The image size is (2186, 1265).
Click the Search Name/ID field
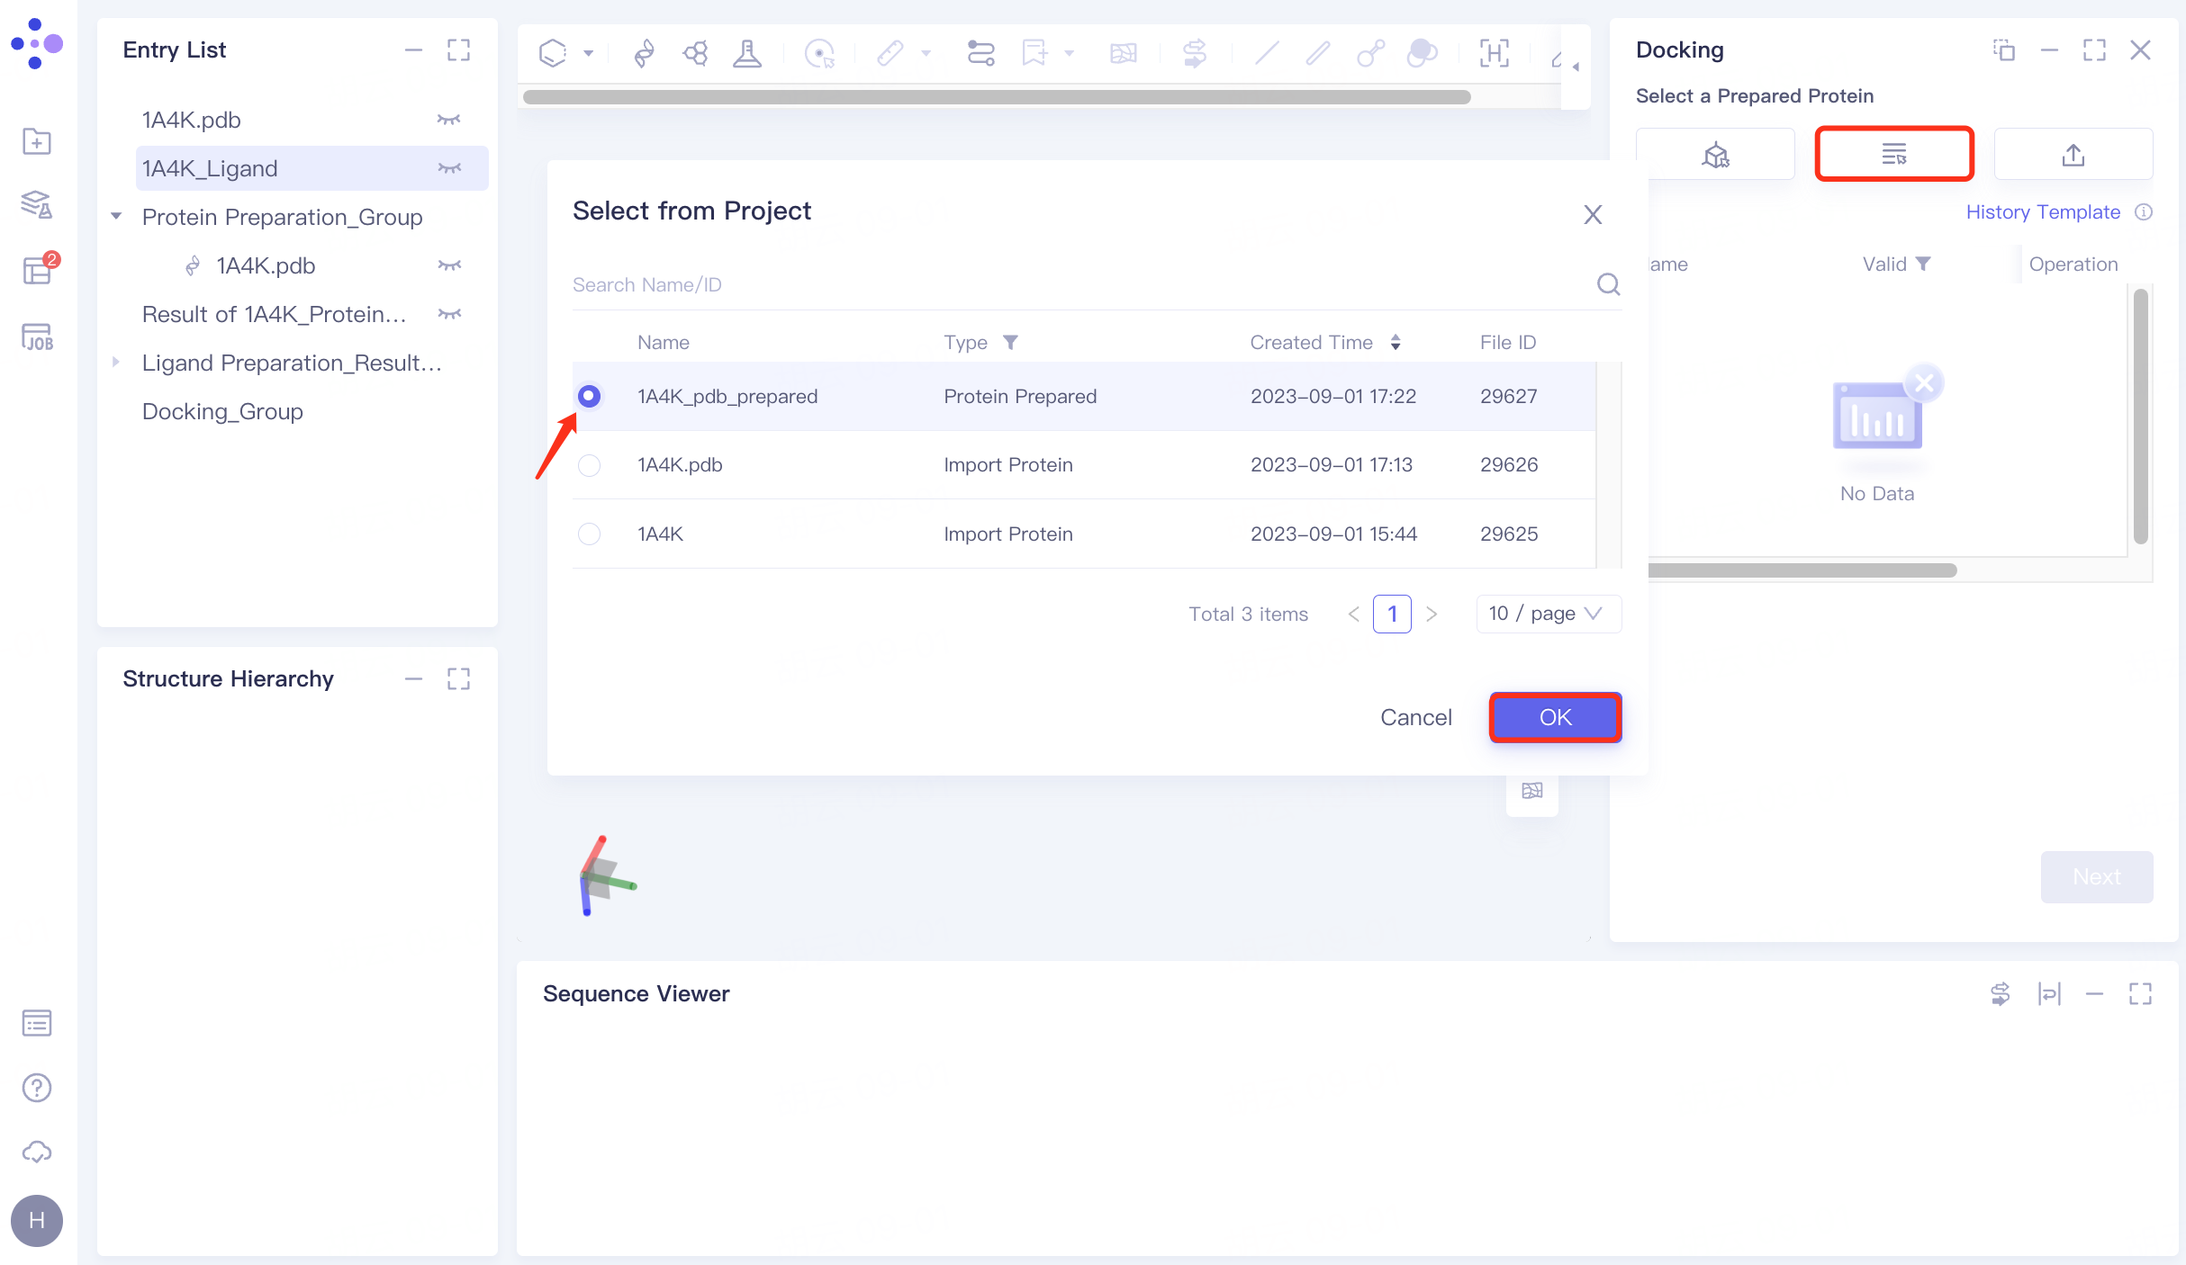tap(1080, 285)
